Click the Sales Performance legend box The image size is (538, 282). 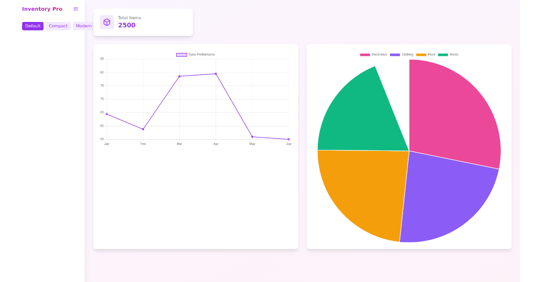coord(181,54)
